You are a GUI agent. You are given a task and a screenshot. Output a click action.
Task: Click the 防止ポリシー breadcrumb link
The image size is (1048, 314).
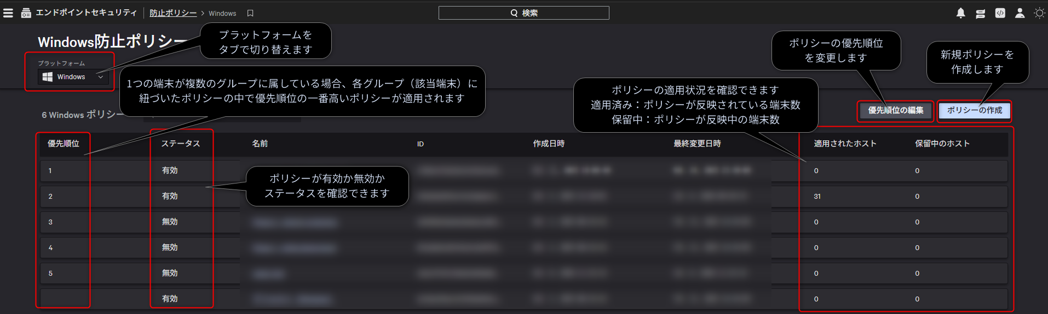coord(173,13)
